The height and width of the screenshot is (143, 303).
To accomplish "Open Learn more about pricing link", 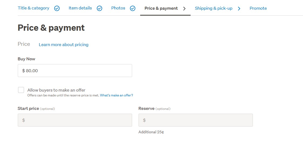I will coord(64,45).
